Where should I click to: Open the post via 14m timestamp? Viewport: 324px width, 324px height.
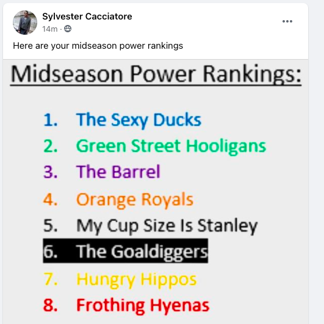(x=50, y=29)
